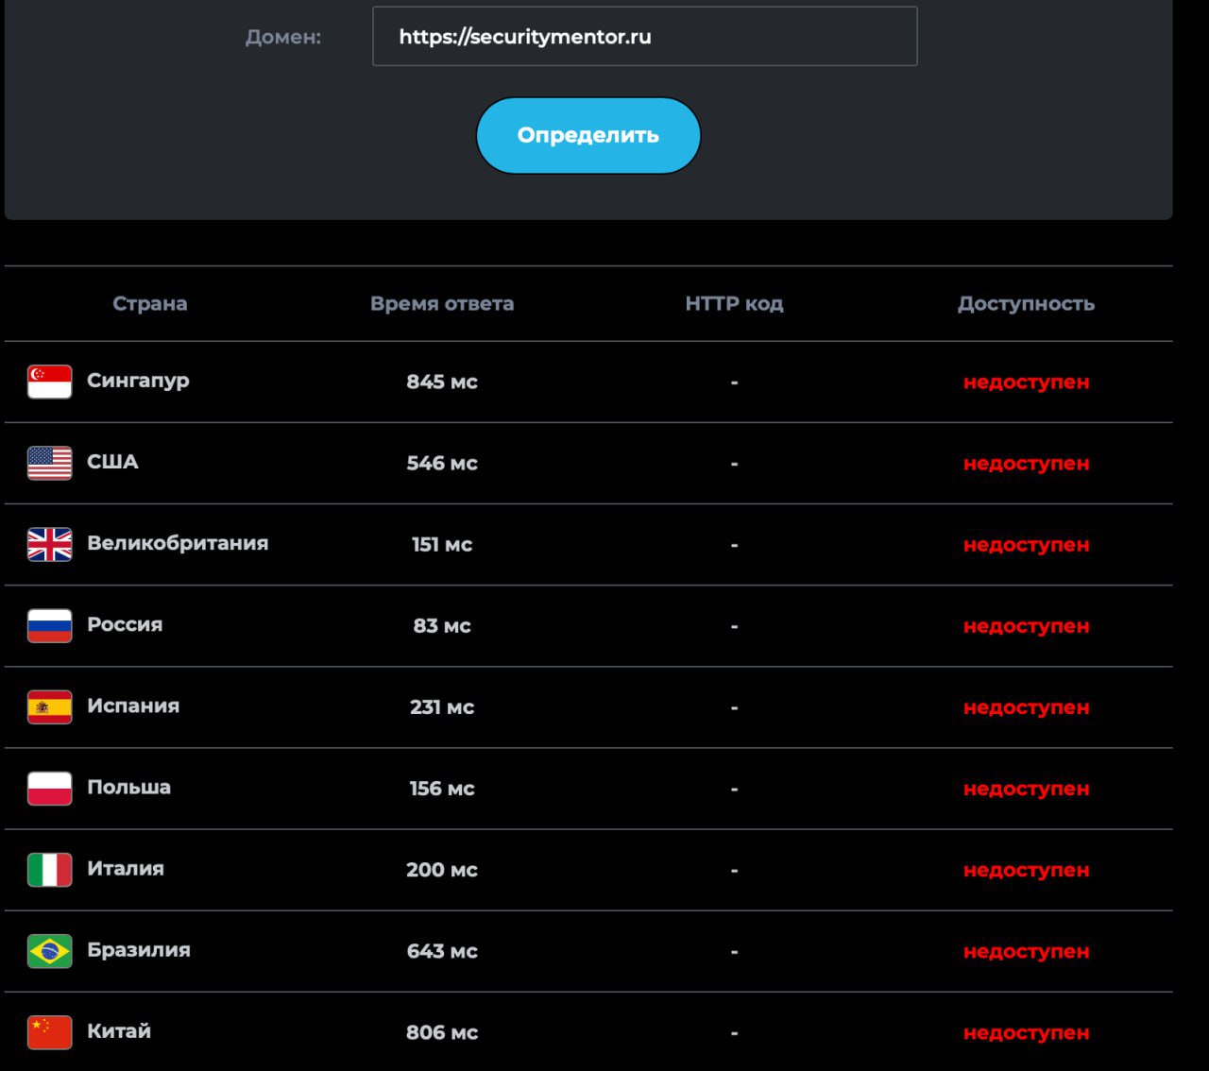Click the 546 мс response time
The image size is (1209, 1071).
pos(442,463)
